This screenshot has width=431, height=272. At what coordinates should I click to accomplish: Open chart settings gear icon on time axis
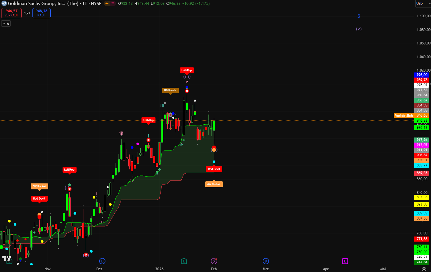pyautogui.click(x=424, y=269)
